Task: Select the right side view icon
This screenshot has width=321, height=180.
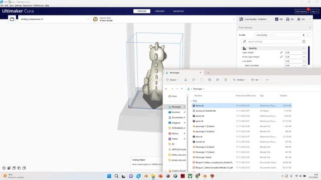Action: pos(24,168)
